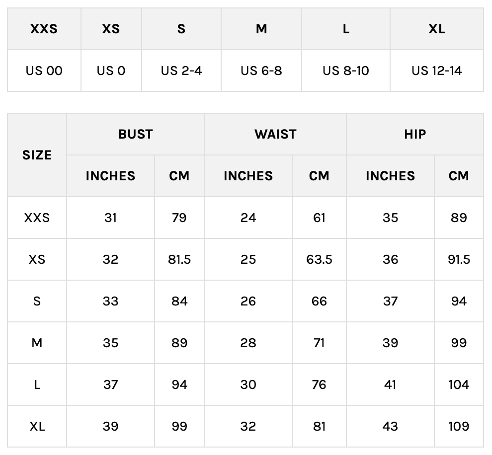Select the HIP header
The image size is (492, 455).
[x=415, y=134]
